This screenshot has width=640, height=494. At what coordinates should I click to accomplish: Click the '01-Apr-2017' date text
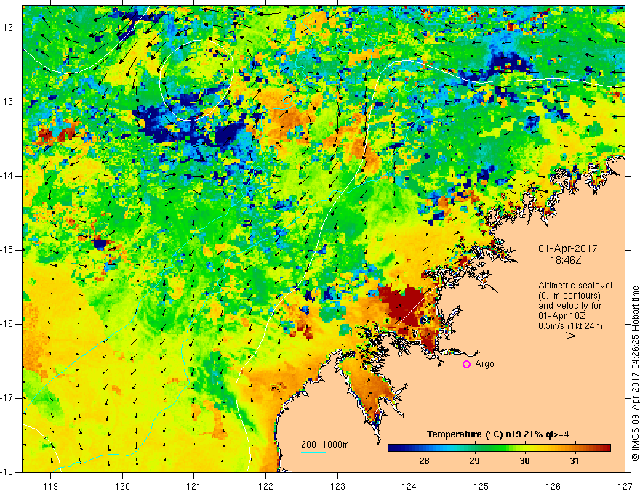pos(568,248)
